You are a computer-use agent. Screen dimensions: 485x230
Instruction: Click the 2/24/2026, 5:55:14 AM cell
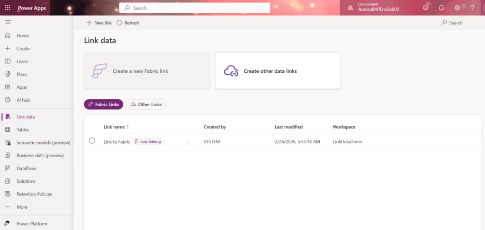[297, 142]
